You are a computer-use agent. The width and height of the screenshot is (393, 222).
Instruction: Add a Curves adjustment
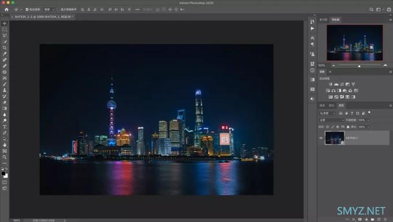(x=342, y=85)
